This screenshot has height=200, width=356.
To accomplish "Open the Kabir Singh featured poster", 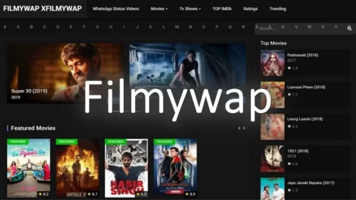I will [126, 168].
